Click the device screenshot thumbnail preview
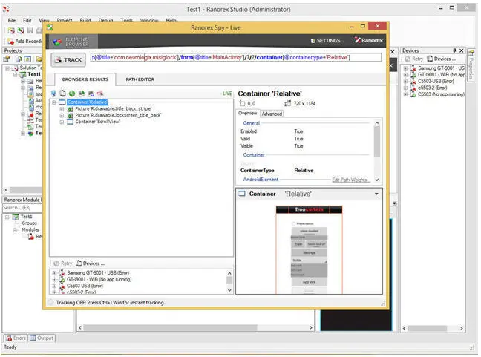 (x=309, y=249)
